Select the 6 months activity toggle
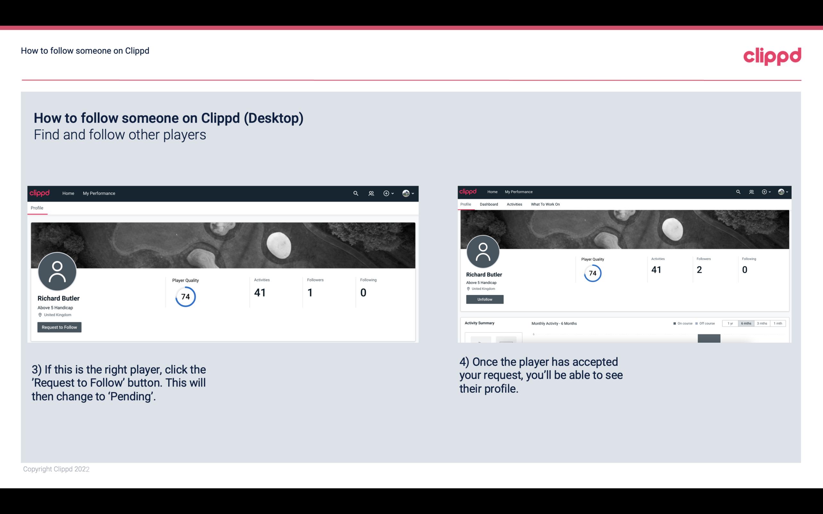This screenshot has width=823, height=514. (745, 323)
